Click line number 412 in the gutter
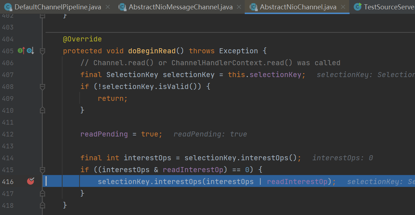Image resolution: width=415 pixels, height=215 pixels. (x=8, y=134)
